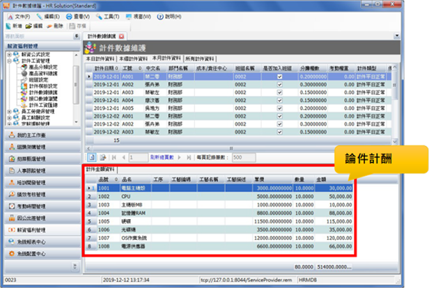The image size is (429, 288).
Task: Expand the 薪資公式設定 tree node
Action: tap(9, 55)
